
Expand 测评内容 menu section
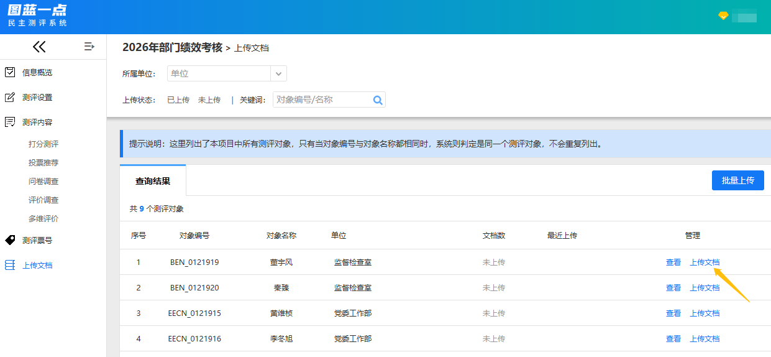[x=37, y=122]
